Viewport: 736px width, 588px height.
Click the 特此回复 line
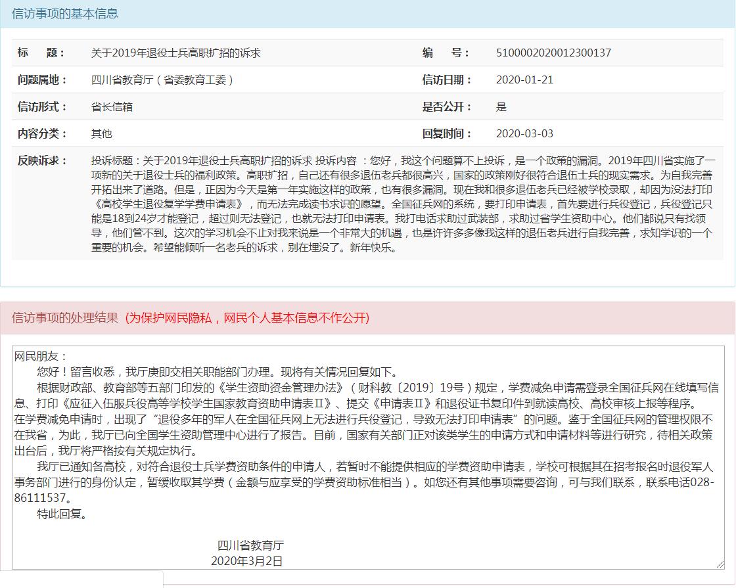[x=62, y=514]
